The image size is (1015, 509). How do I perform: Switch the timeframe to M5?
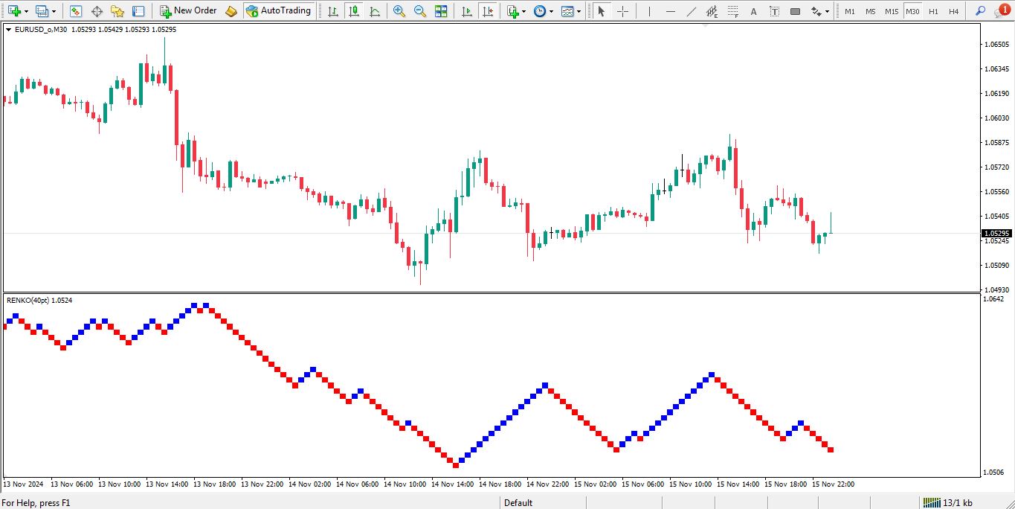(x=871, y=11)
